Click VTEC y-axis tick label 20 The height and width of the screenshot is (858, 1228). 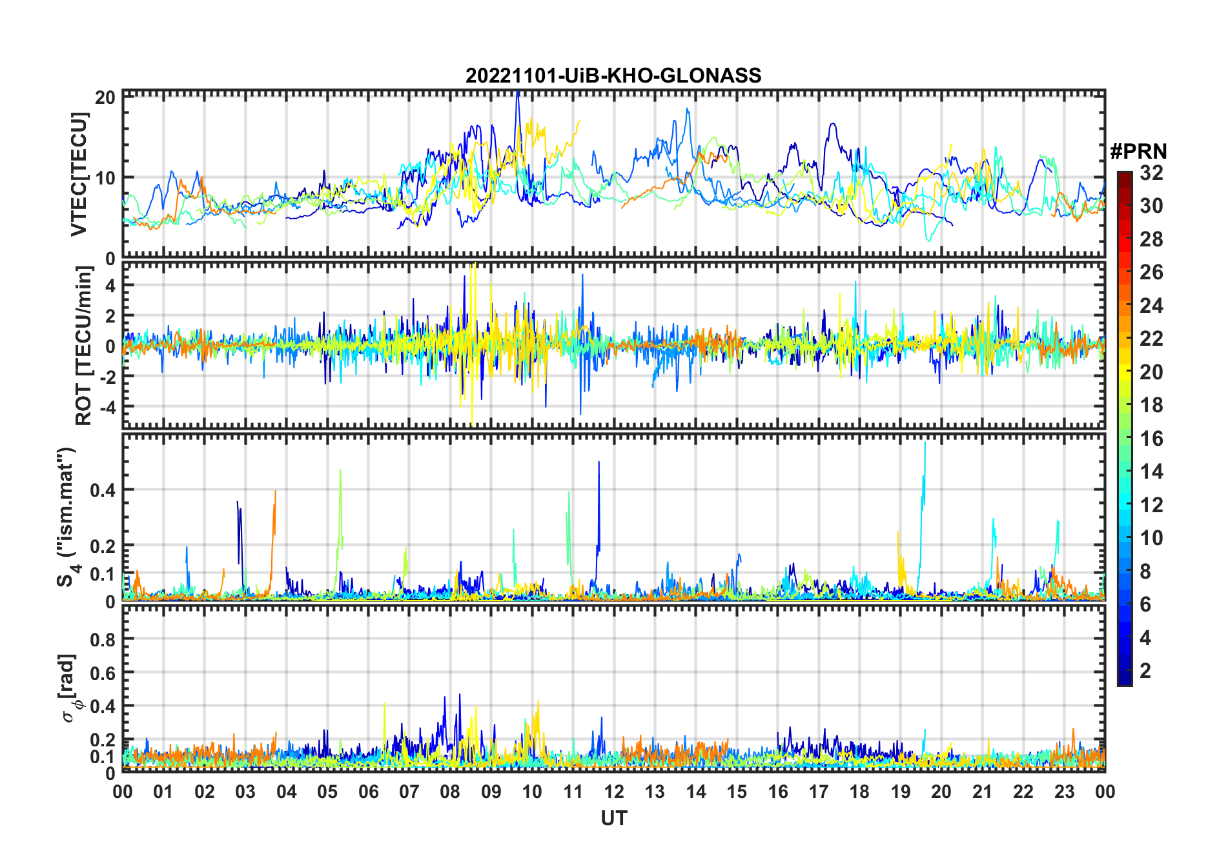coord(105,97)
